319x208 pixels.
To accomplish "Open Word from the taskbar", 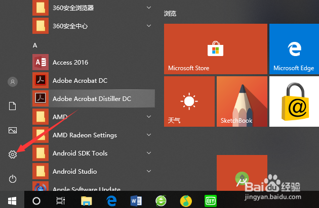I will (x=136, y=201).
